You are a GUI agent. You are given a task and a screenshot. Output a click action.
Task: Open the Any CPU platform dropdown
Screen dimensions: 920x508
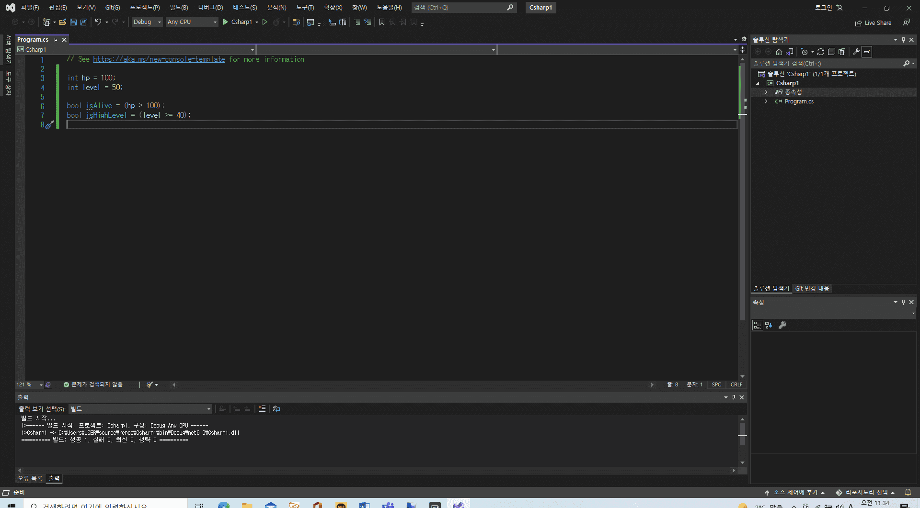pyautogui.click(x=192, y=22)
